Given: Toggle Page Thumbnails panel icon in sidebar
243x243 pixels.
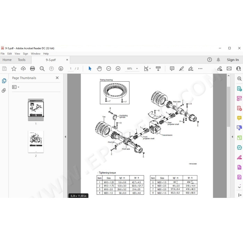Looking at the screenshot, I should pyautogui.click(x=4, y=81).
